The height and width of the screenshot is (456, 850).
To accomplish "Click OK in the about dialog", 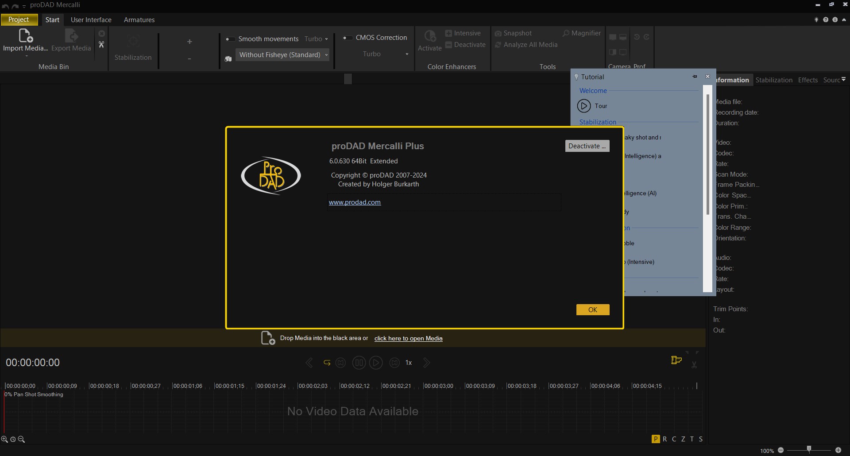I will (593, 310).
